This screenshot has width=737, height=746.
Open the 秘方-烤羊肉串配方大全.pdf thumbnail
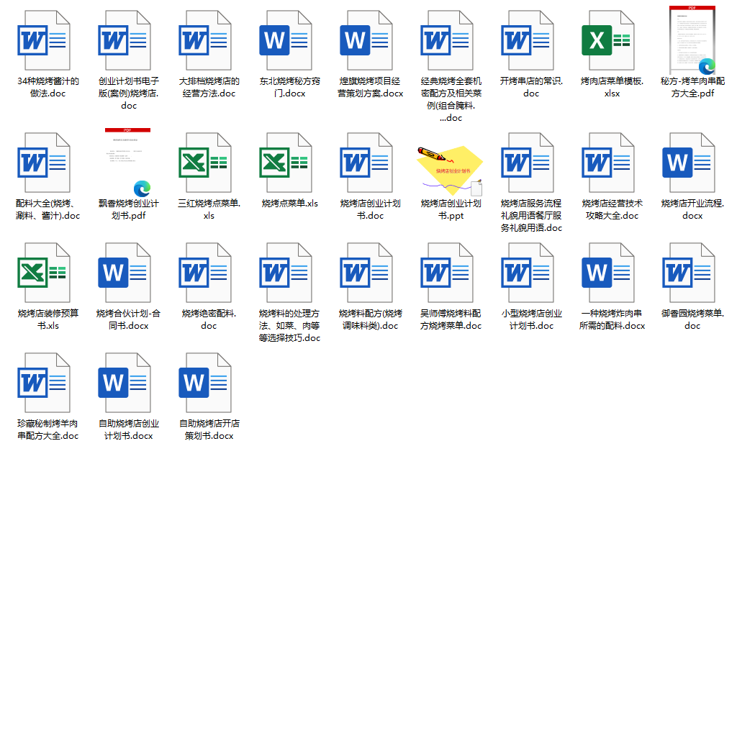pos(692,40)
